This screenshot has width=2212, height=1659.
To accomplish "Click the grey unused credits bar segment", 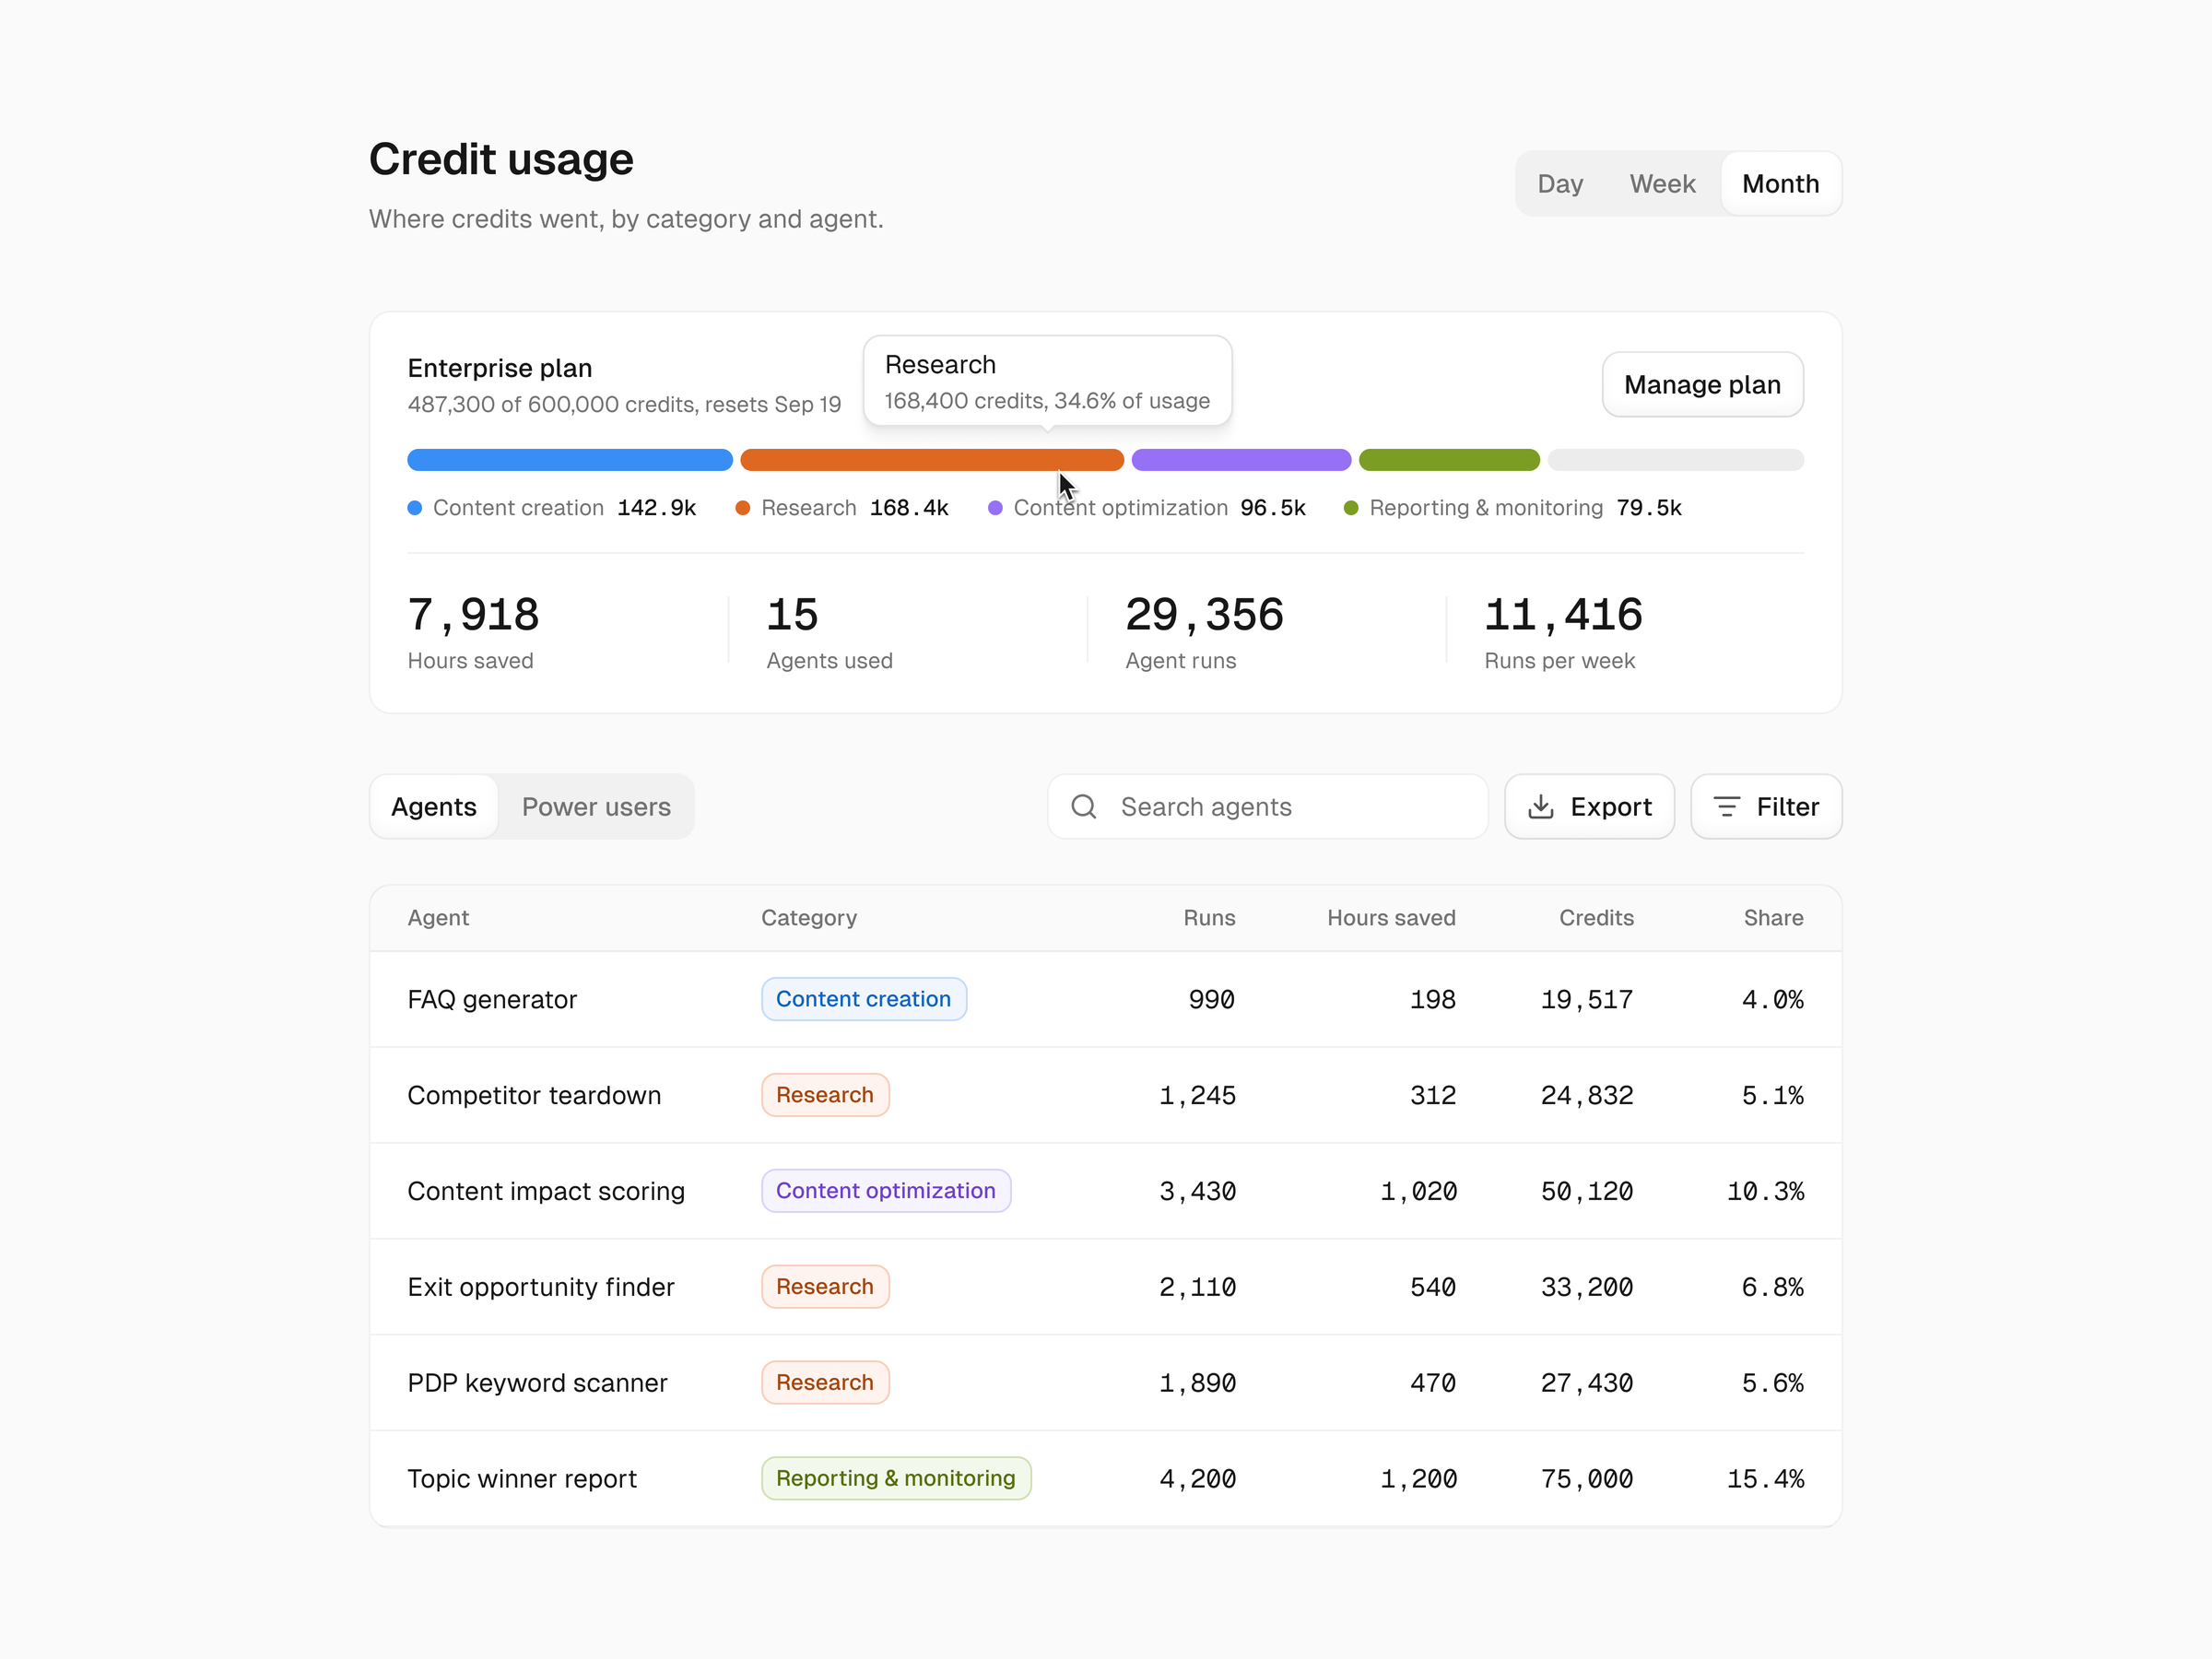I will click(1675, 460).
